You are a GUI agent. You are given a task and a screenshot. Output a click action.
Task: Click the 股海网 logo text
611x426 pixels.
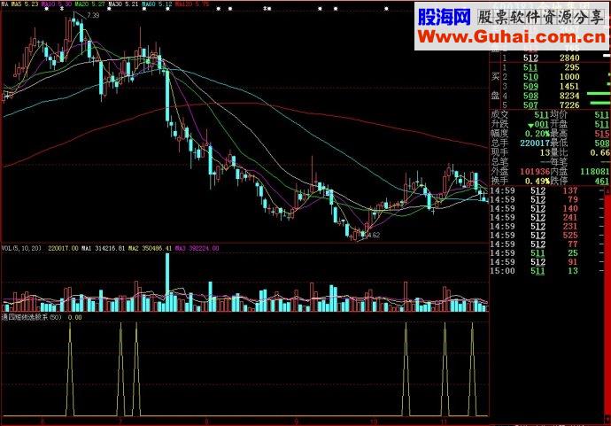pos(445,17)
